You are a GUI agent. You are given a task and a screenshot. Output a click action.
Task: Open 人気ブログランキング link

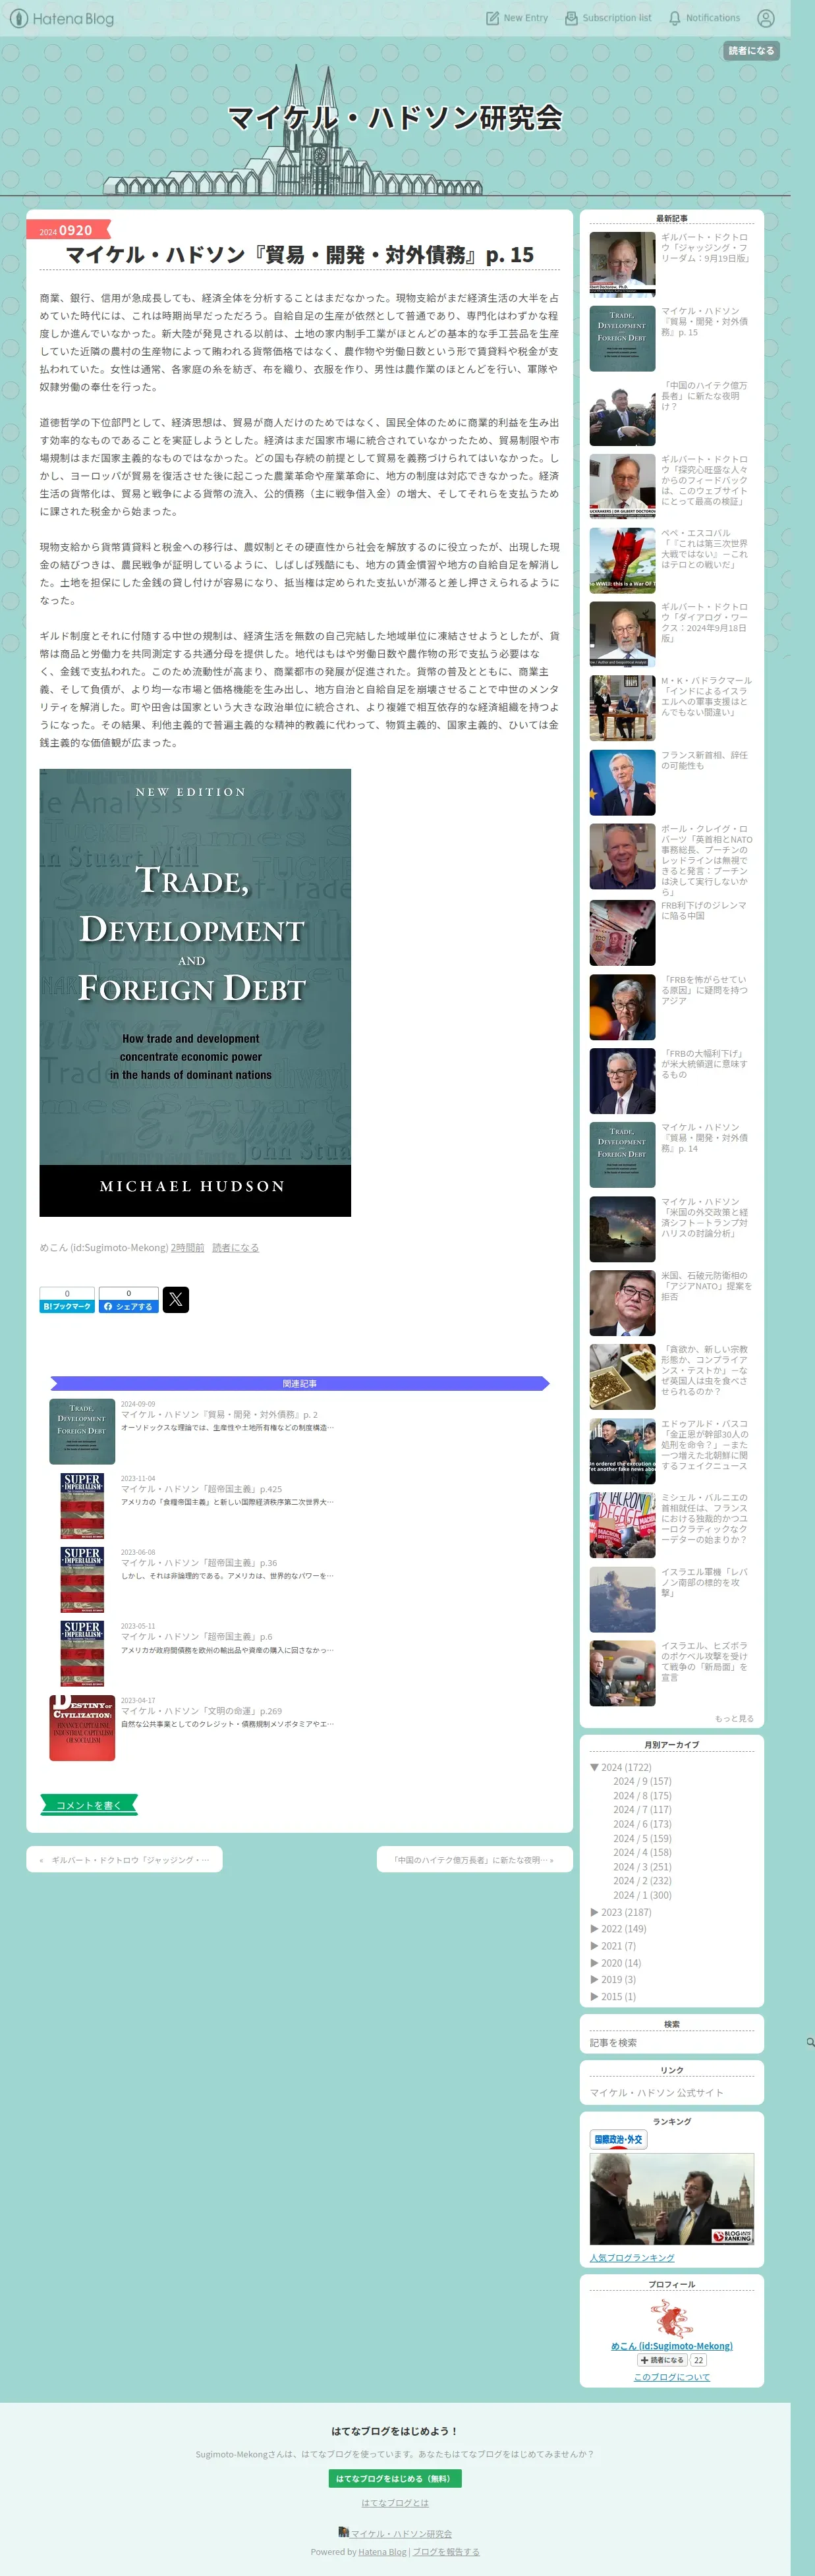coord(632,2257)
